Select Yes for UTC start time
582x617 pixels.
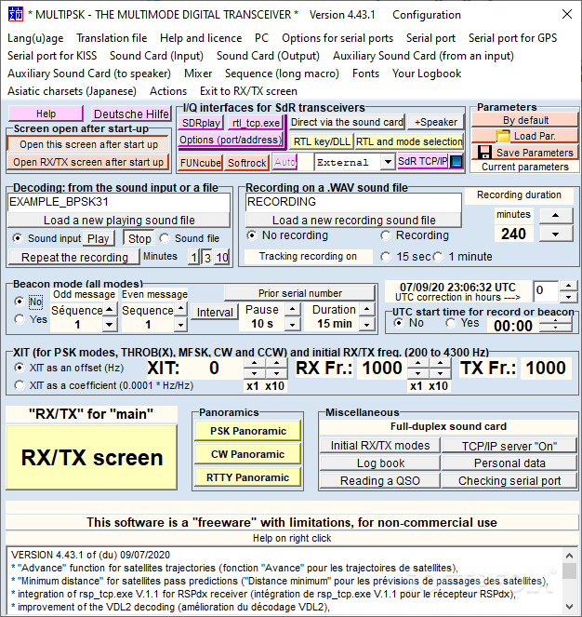(x=451, y=323)
